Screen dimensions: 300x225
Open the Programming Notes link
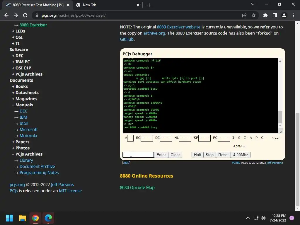point(39,172)
